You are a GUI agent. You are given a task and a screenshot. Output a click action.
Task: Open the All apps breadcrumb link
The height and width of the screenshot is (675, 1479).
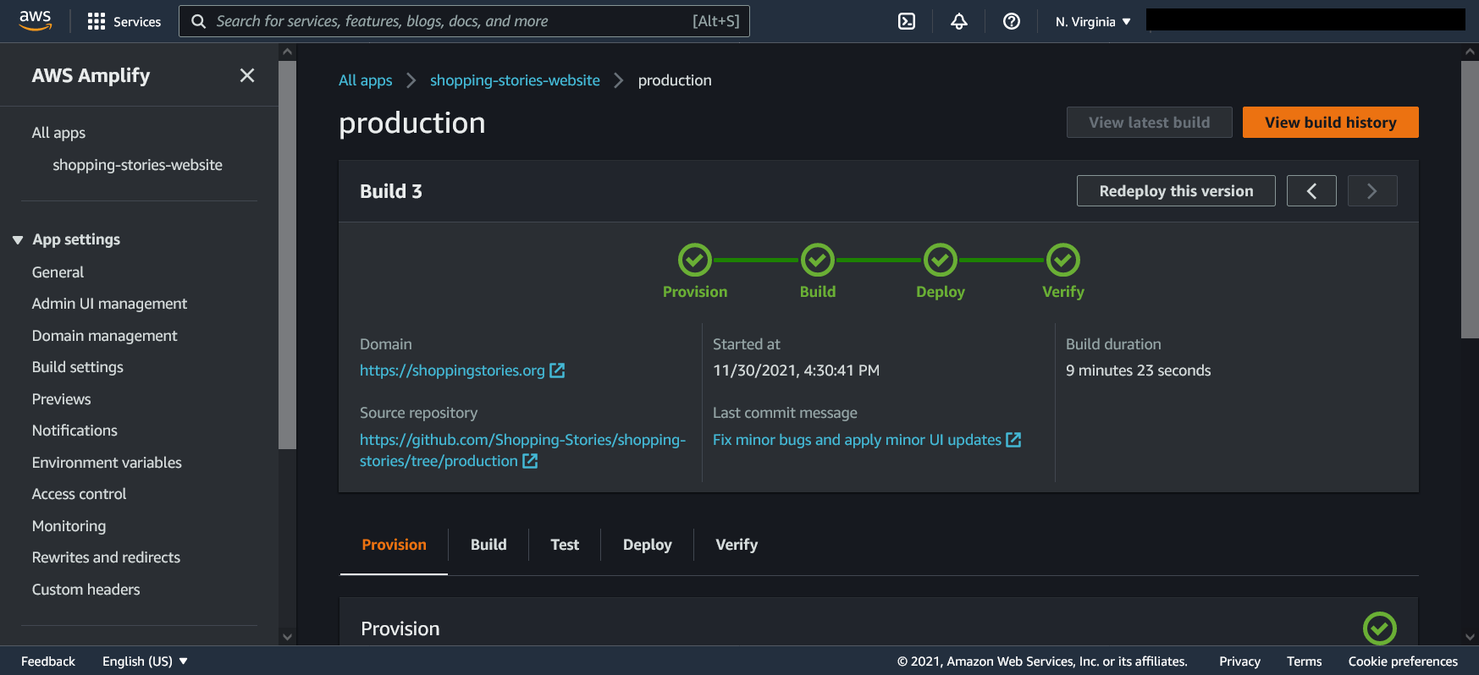[366, 80]
